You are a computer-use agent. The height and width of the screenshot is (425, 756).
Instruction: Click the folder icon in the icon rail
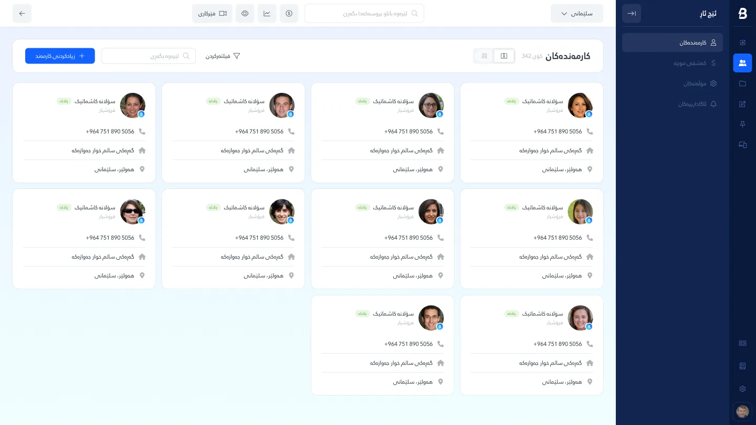742,83
